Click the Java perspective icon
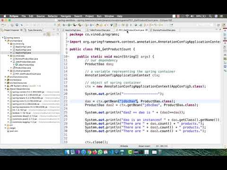Image resolution: width=227 pixels, height=170 pixels. (x=224, y=25)
